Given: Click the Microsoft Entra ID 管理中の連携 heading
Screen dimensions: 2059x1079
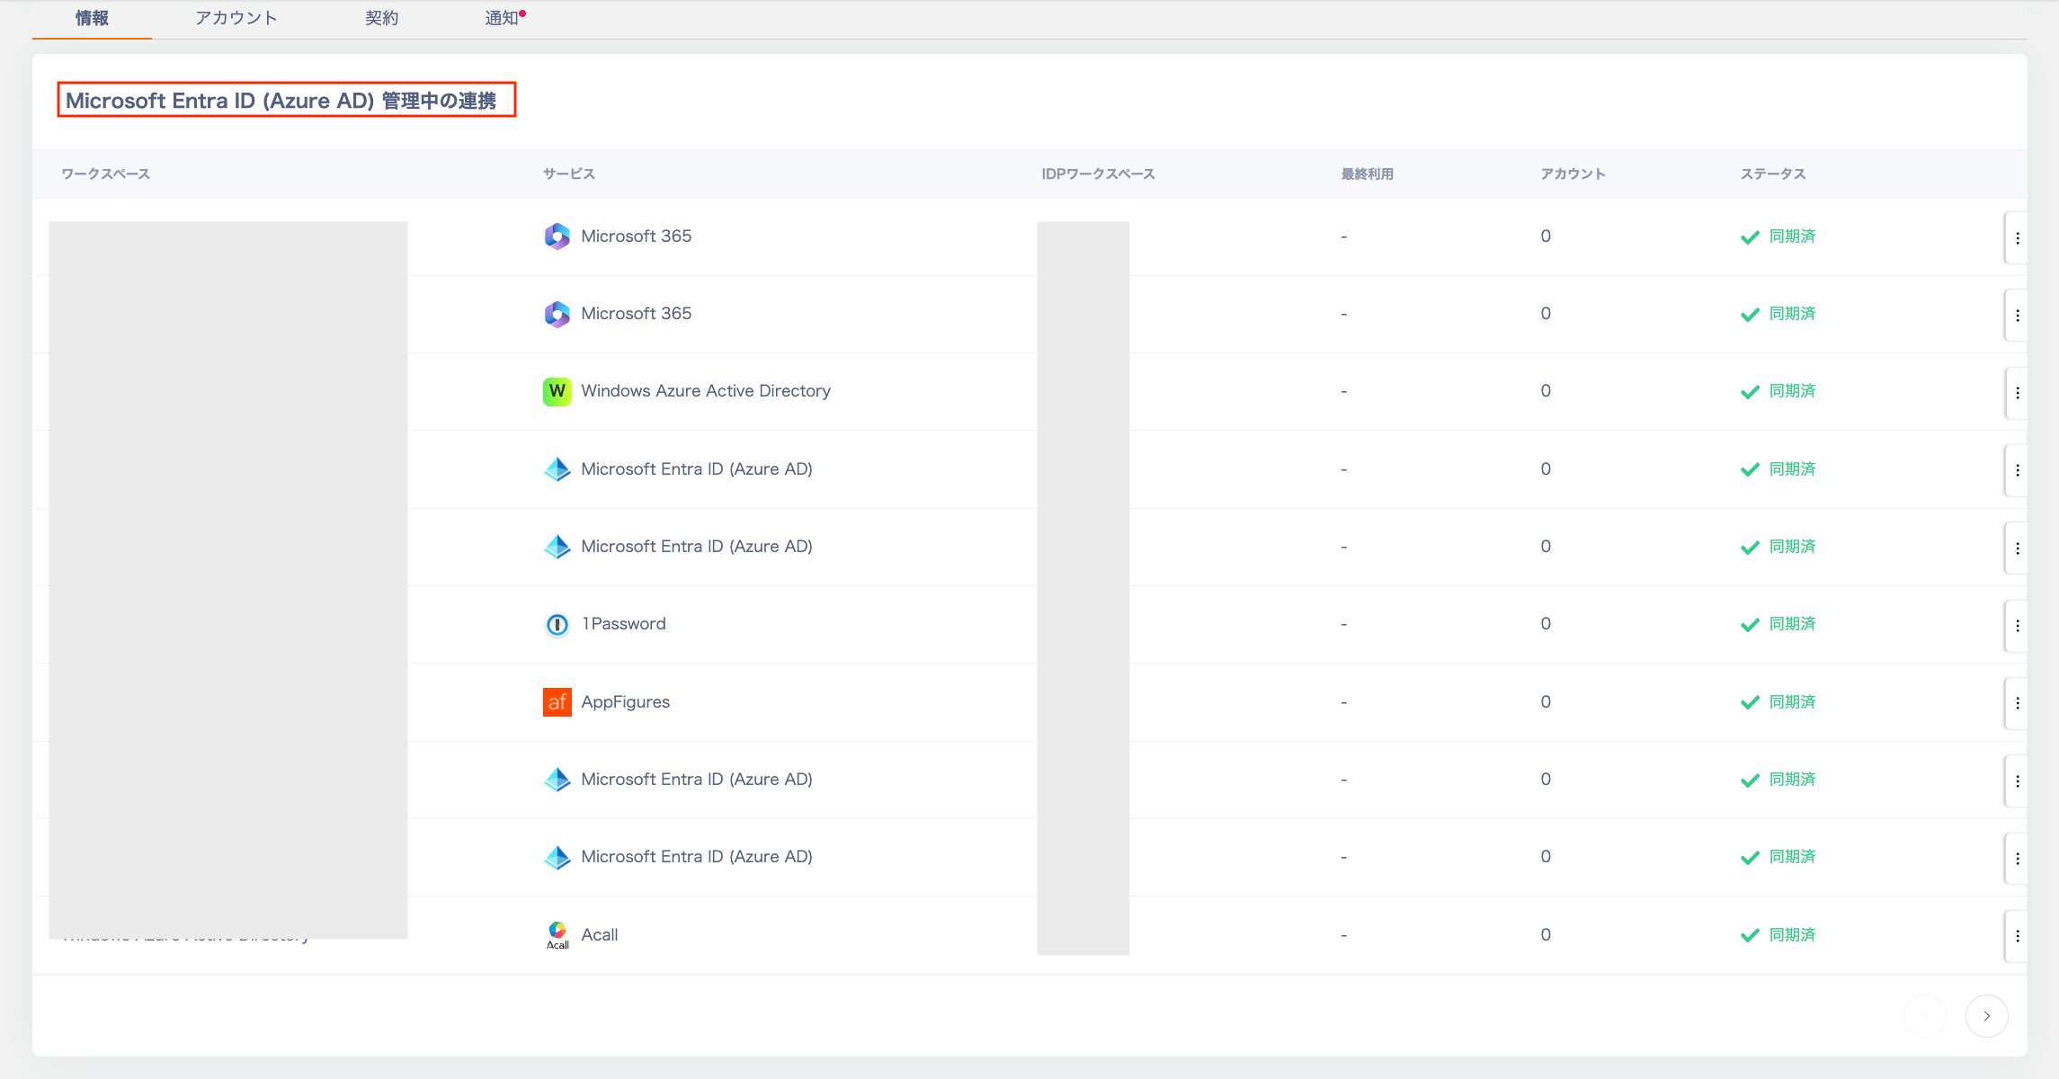Looking at the screenshot, I should [x=281, y=100].
